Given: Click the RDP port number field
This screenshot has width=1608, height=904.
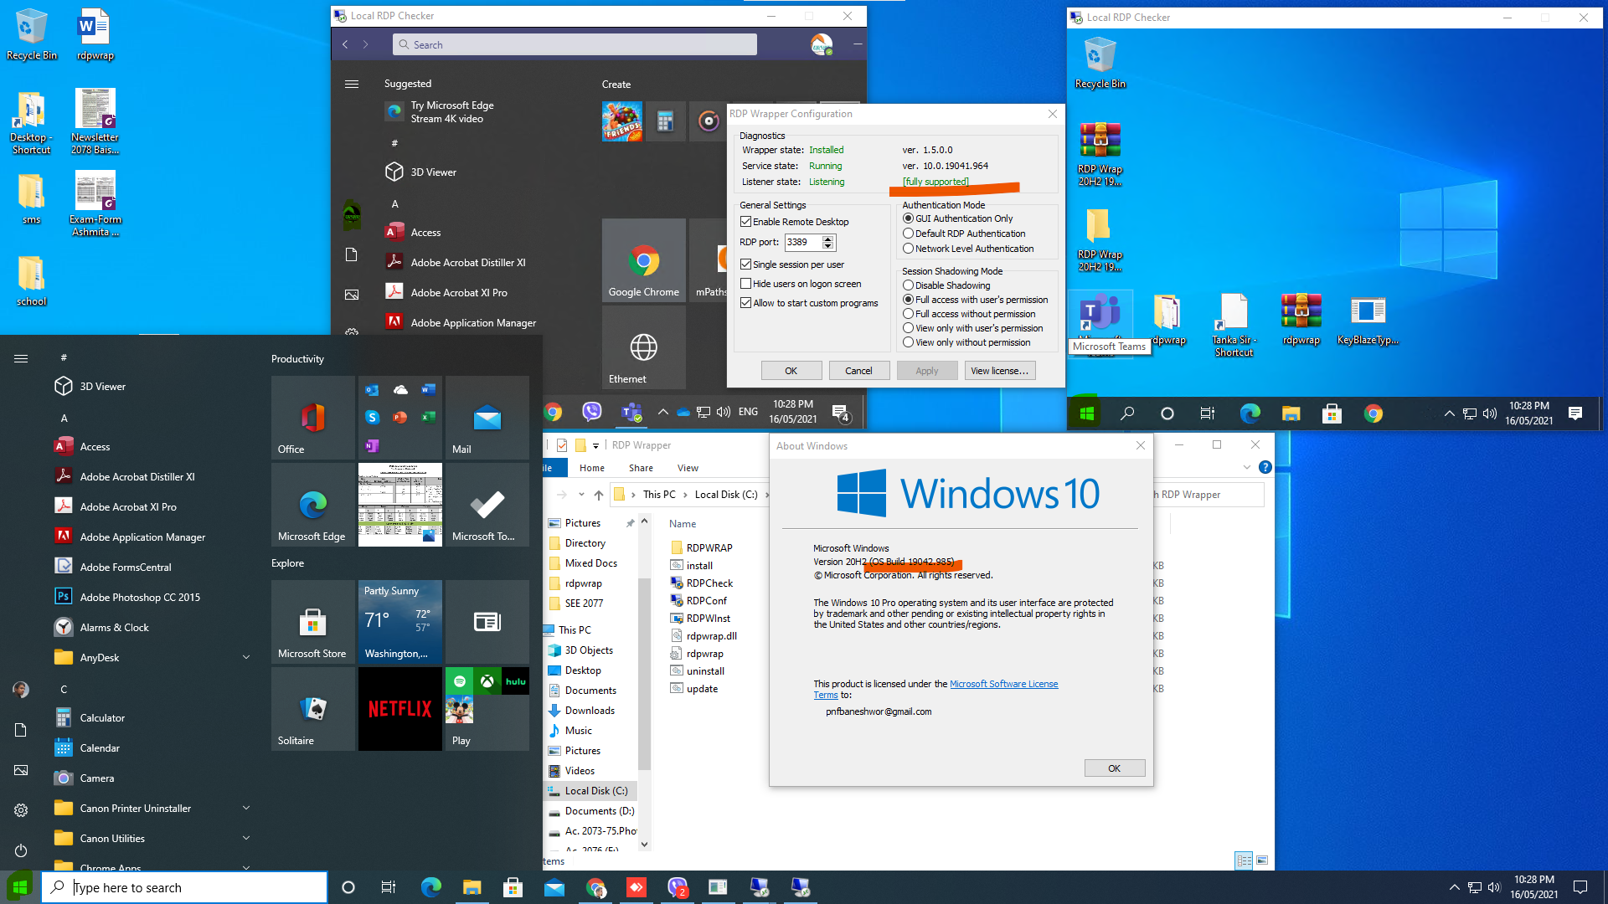Looking at the screenshot, I should [804, 242].
